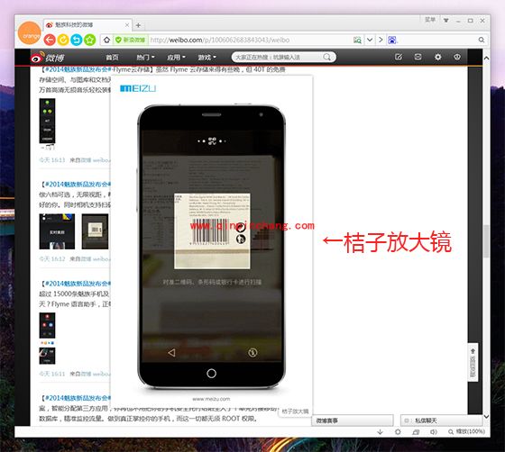Bookmark page with the green star icon
The width and height of the screenshot is (505, 452).
90,40
